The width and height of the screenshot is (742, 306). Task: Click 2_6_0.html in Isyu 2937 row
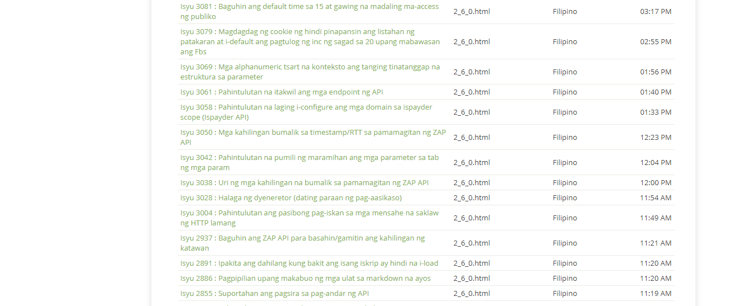[x=472, y=243]
